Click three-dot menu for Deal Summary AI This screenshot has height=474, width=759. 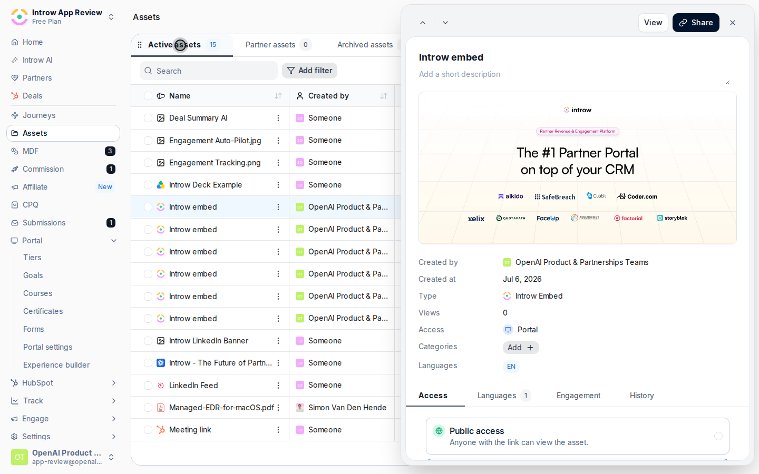pos(278,118)
